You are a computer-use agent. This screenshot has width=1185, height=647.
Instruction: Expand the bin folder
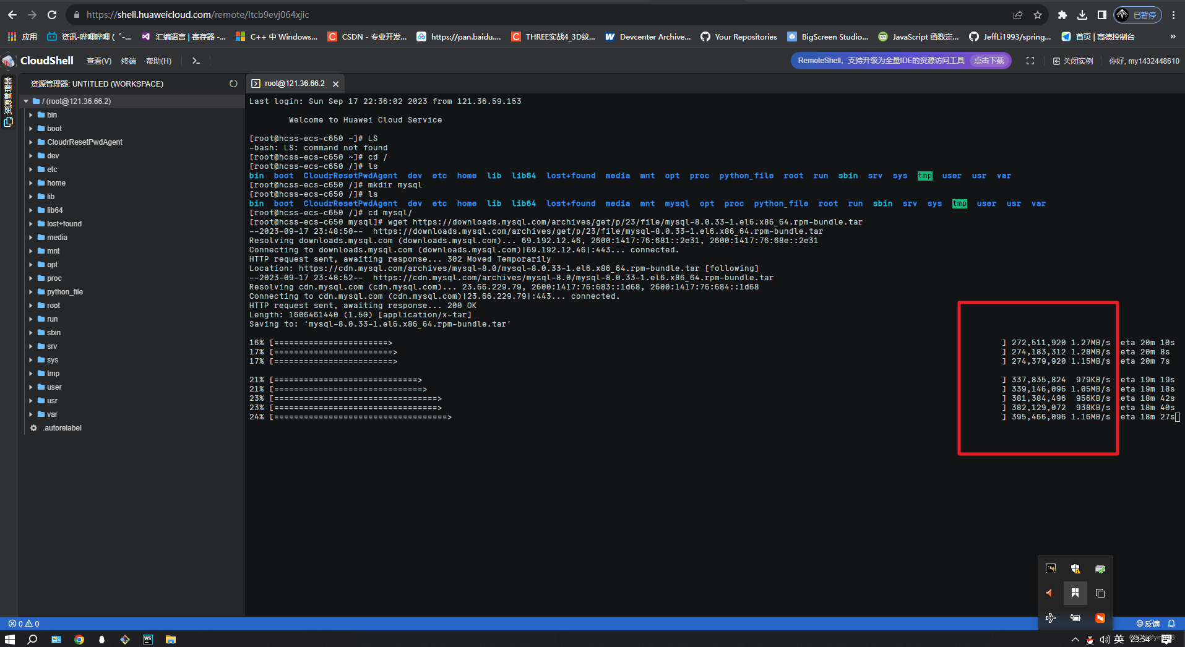pos(31,115)
